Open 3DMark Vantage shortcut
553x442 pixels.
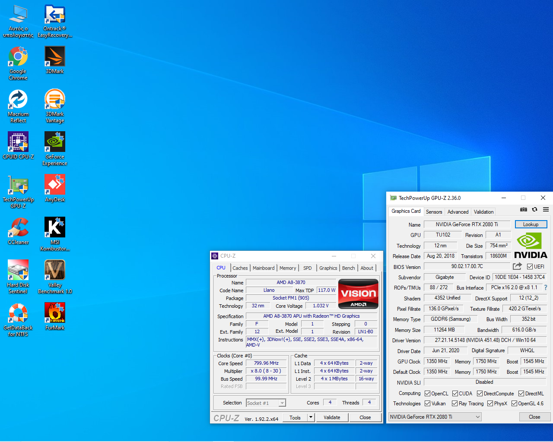coord(55,106)
